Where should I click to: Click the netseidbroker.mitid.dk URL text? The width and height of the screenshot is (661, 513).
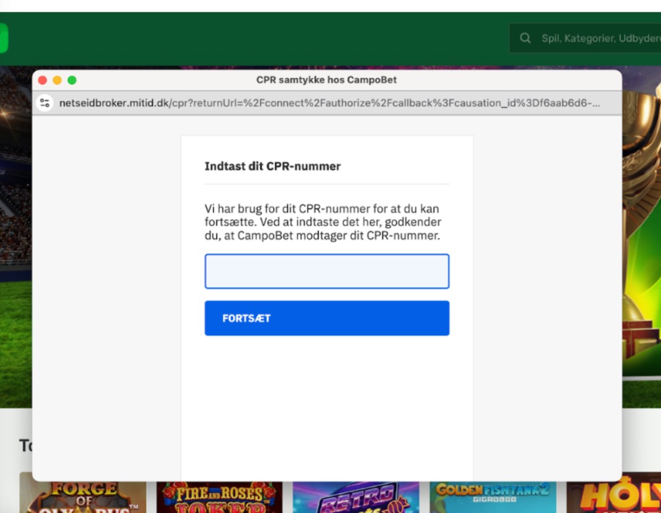[x=329, y=103]
